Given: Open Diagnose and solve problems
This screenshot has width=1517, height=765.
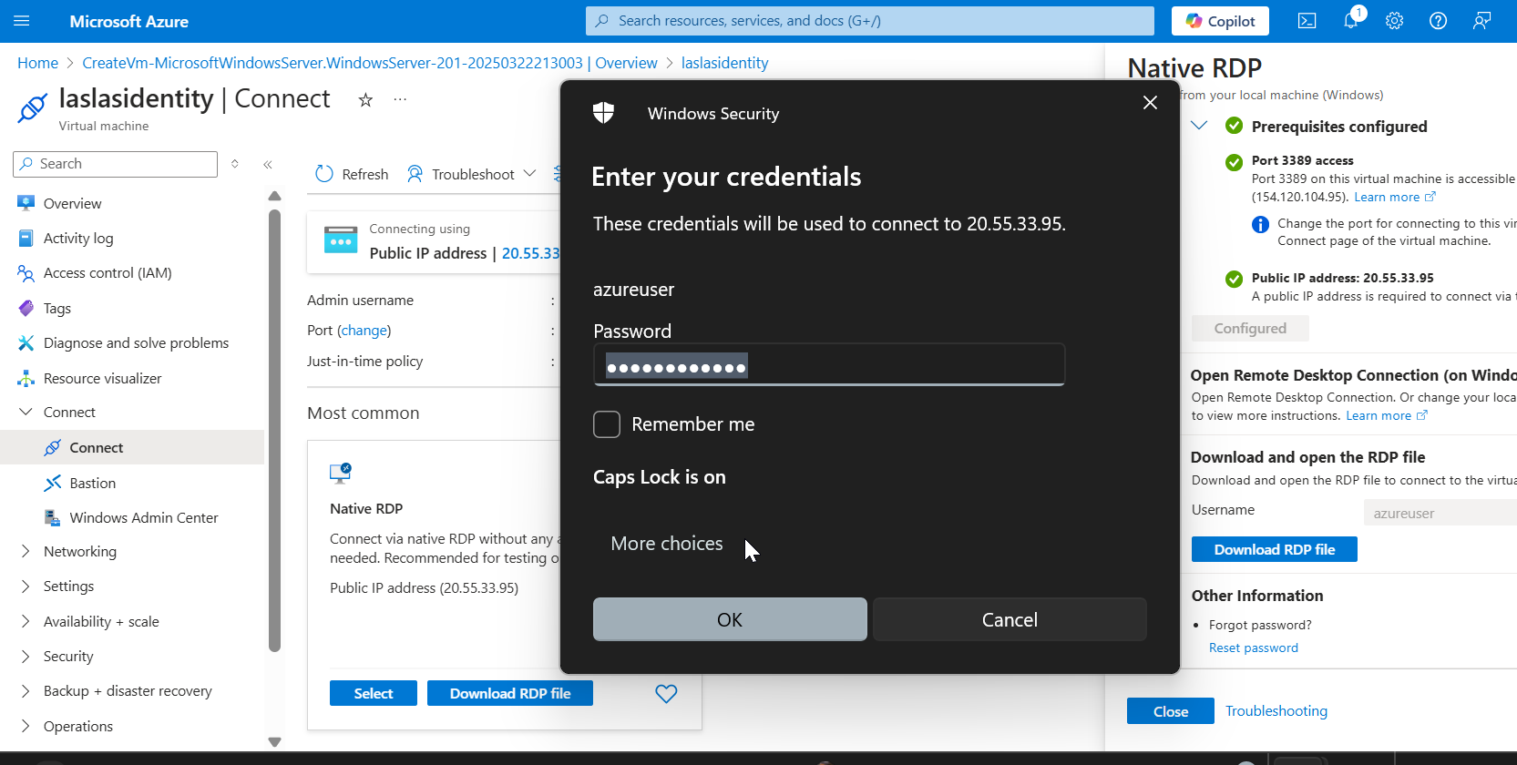Looking at the screenshot, I should (136, 343).
